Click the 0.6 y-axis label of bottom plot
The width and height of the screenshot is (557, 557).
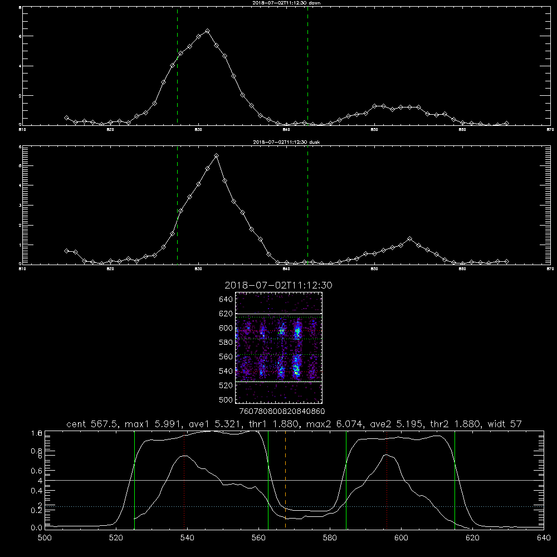[37, 471]
